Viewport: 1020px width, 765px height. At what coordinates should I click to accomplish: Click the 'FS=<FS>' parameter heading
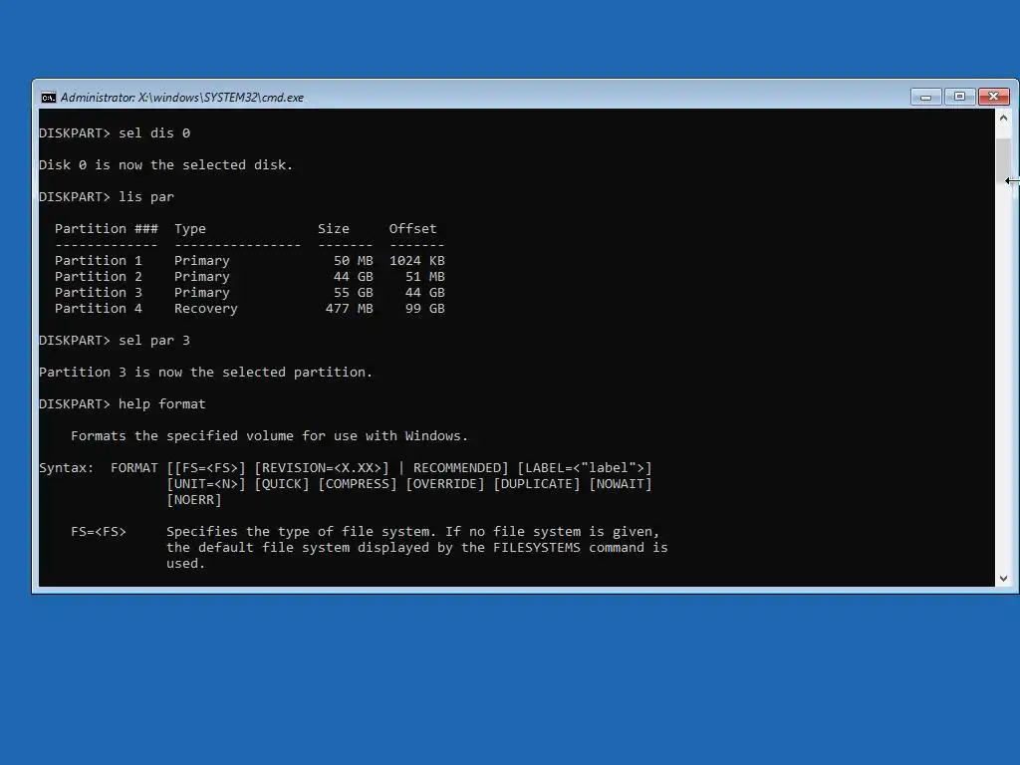tap(99, 532)
